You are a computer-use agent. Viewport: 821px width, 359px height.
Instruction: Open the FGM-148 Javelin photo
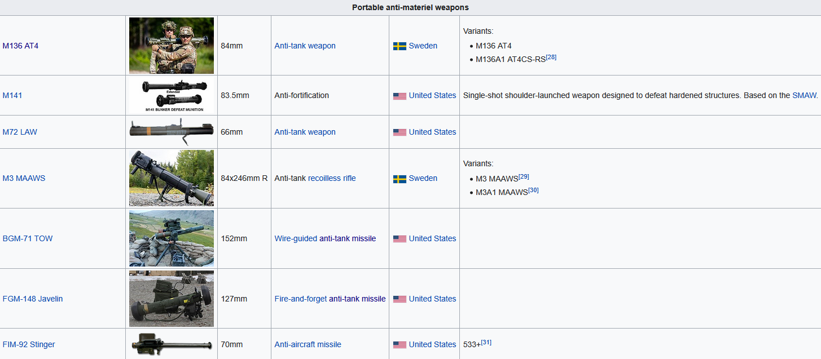(x=172, y=299)
